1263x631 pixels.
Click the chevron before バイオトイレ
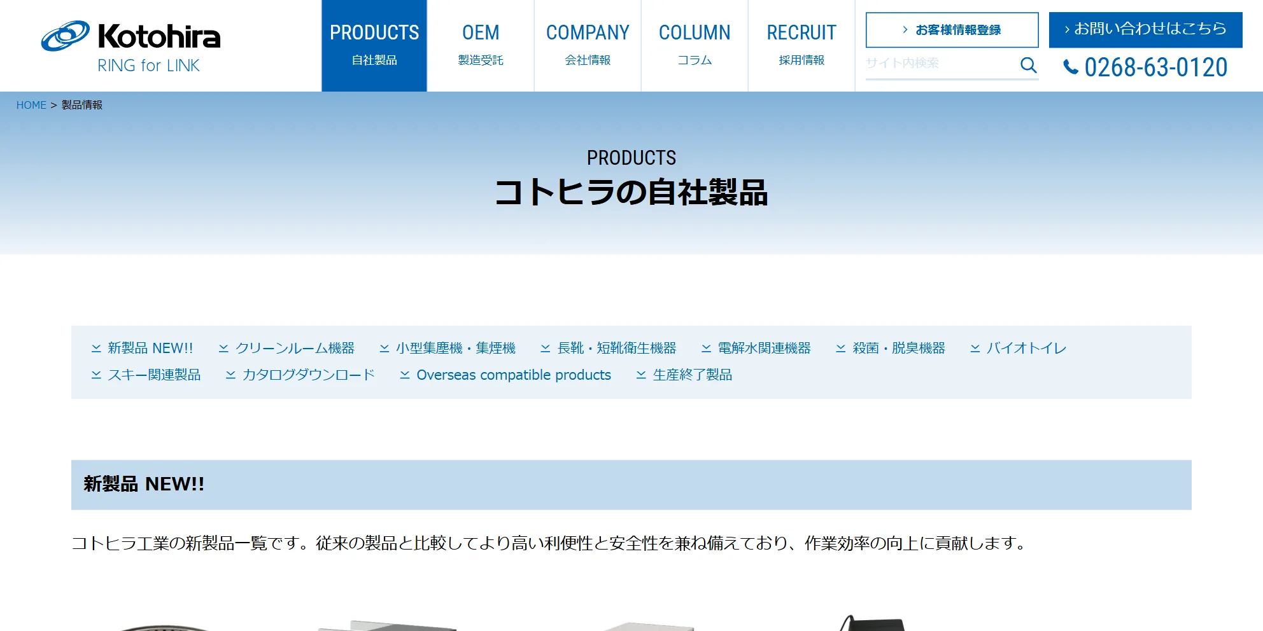[975, 349]
